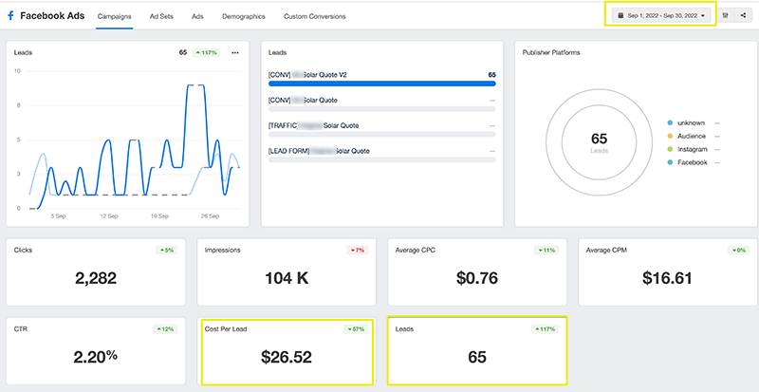Click the bottom Leads card 117% badge
The width and height of the screenshot is (759, 392).
click(x=545, y=329)
